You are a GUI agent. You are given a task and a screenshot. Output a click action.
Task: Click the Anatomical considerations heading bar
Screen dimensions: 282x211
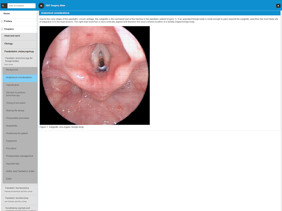[x=160, y=13]
